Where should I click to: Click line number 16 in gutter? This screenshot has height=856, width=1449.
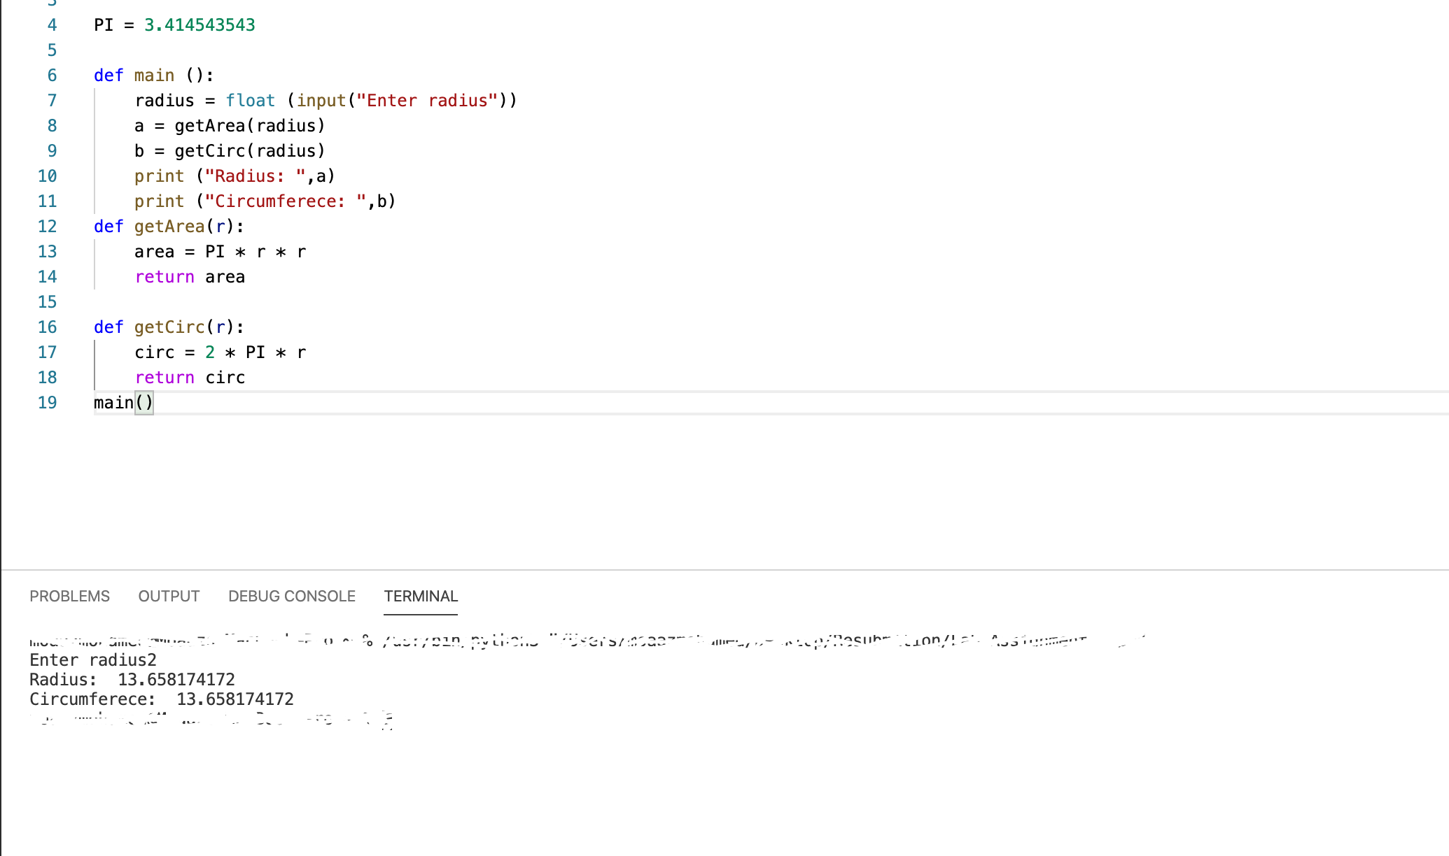(x=47, y=327)
